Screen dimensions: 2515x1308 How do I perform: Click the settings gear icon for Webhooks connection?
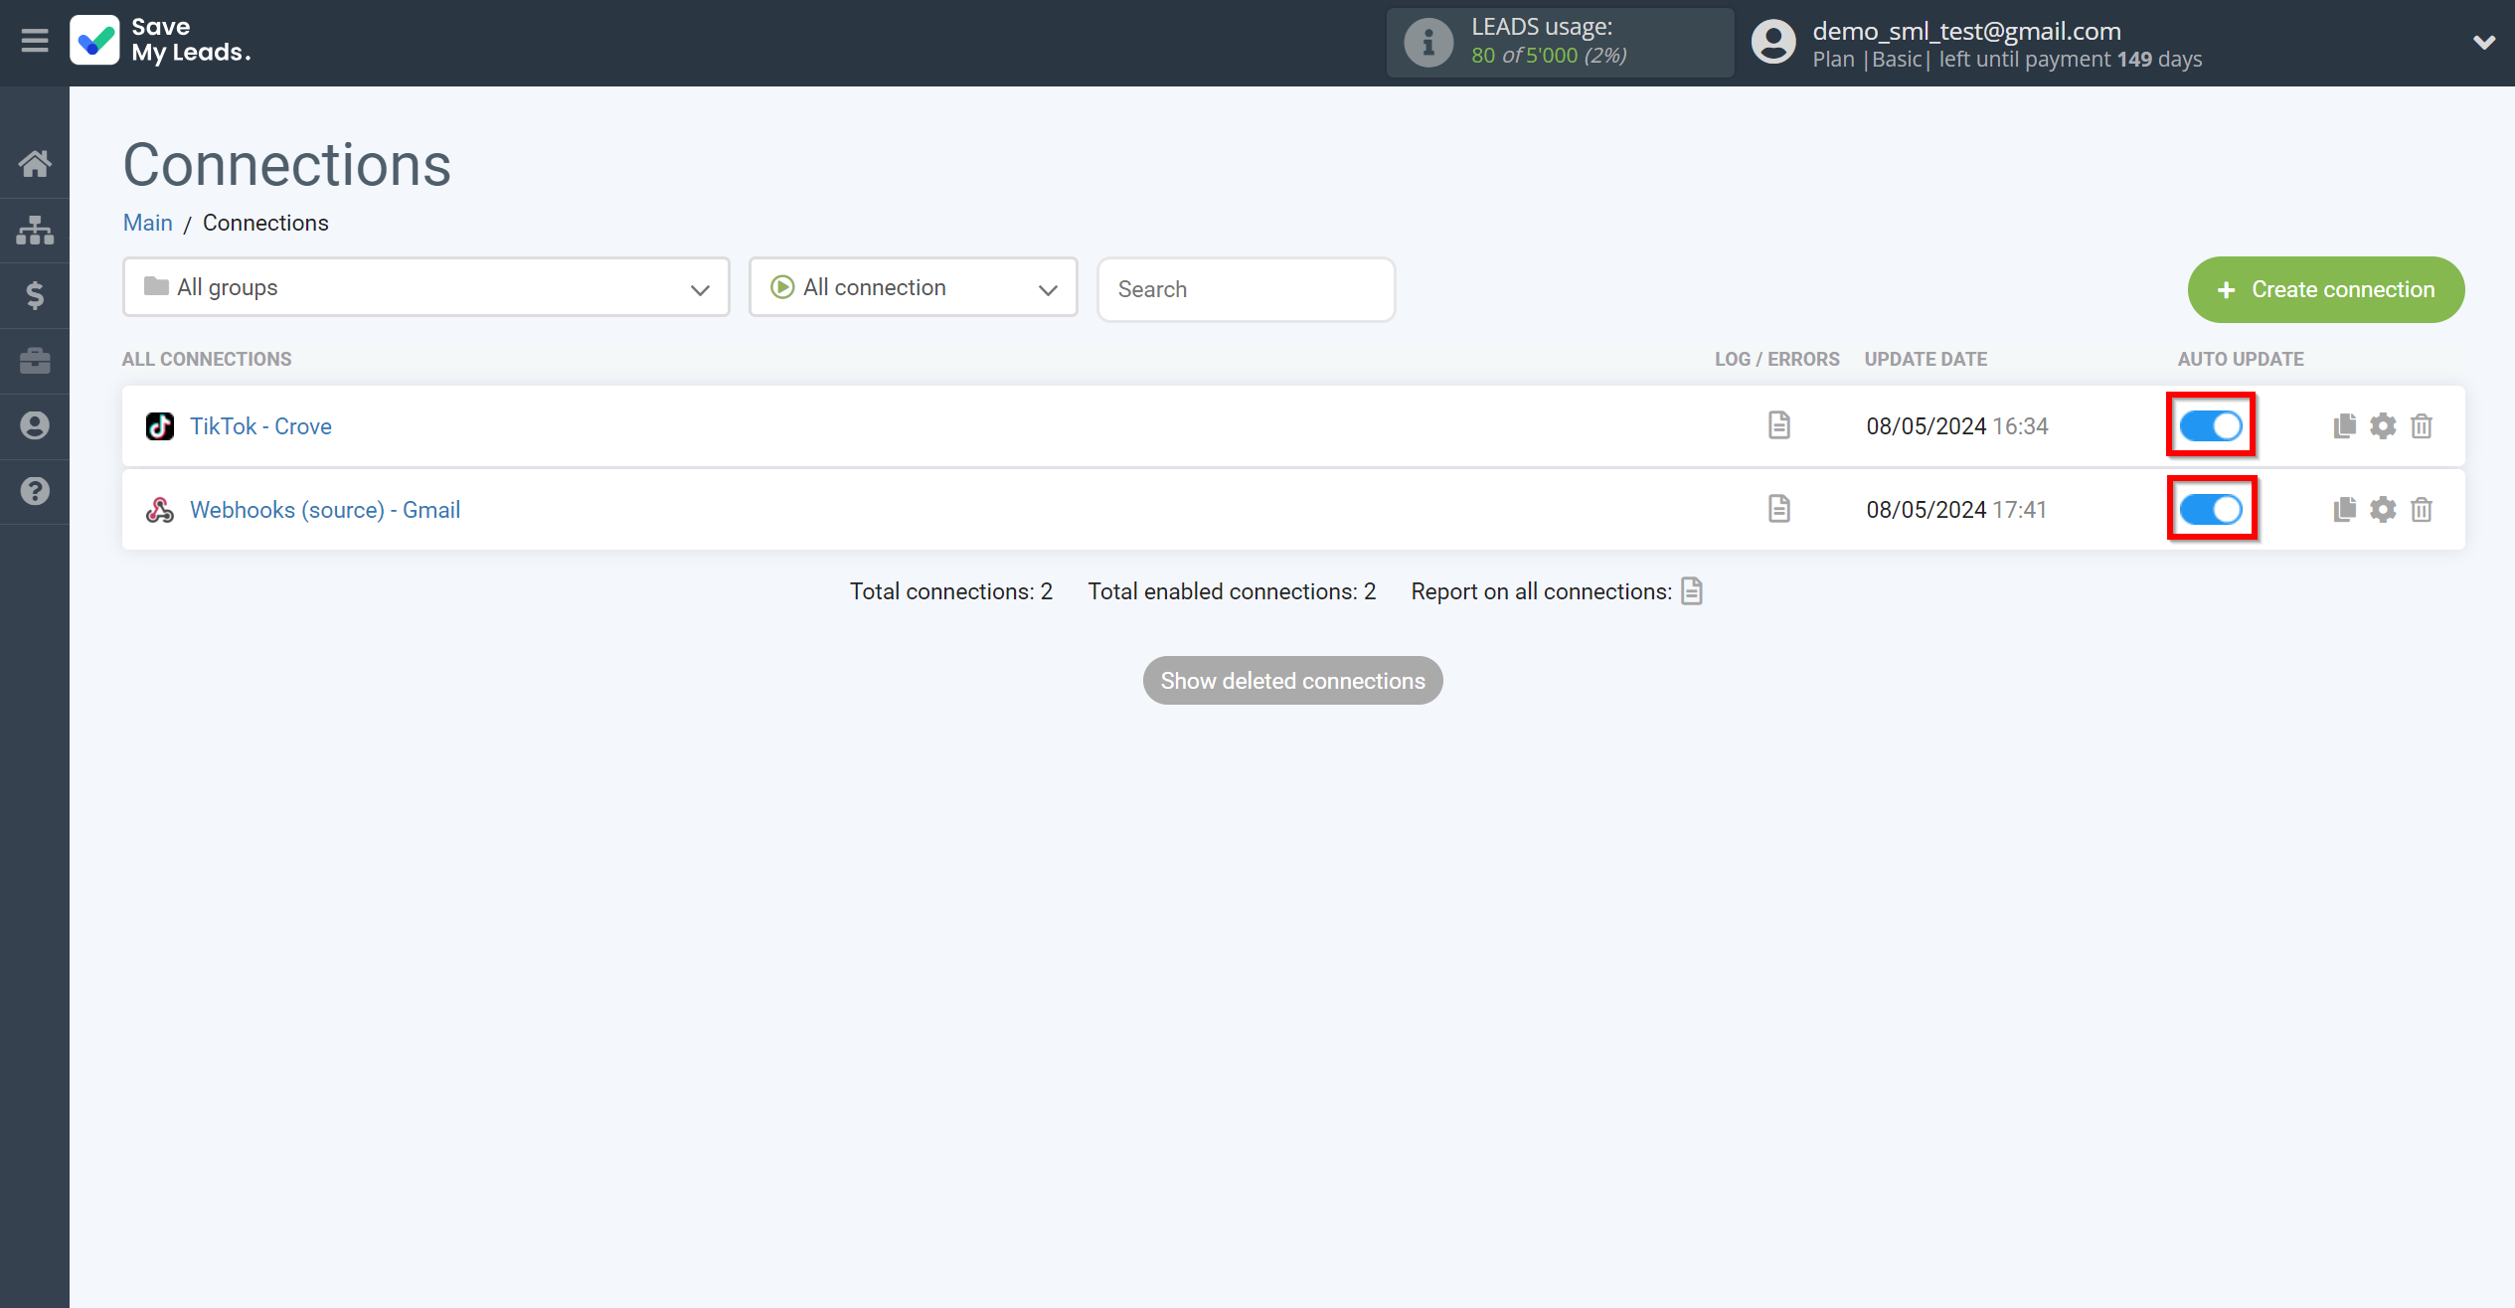click(x=2382, y=509)
